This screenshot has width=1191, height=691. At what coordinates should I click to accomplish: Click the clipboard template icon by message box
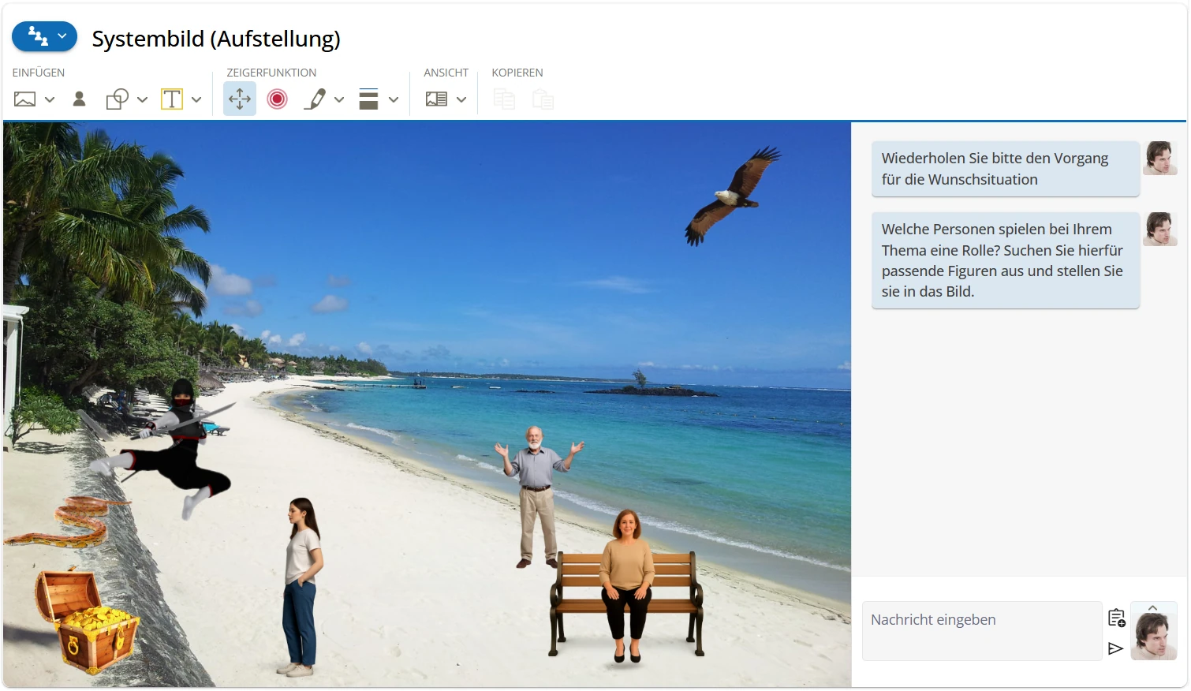(1115, 618)
